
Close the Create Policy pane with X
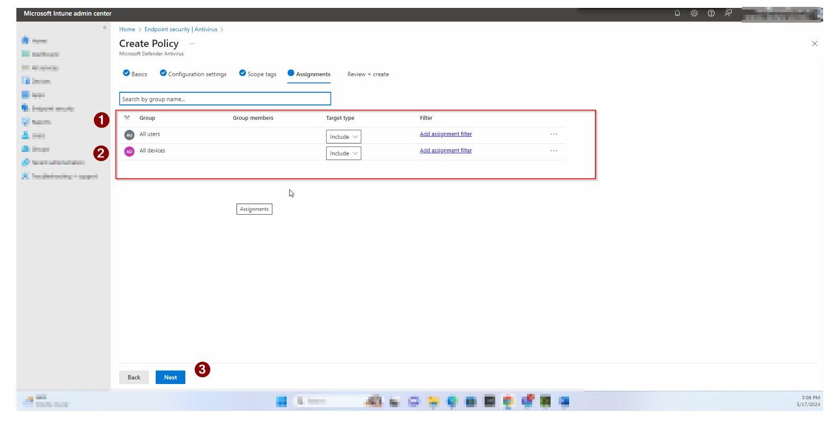(x=815, y=44)
